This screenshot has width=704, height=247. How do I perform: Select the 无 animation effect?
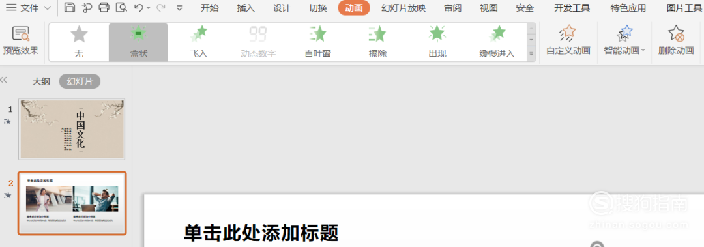79,42
